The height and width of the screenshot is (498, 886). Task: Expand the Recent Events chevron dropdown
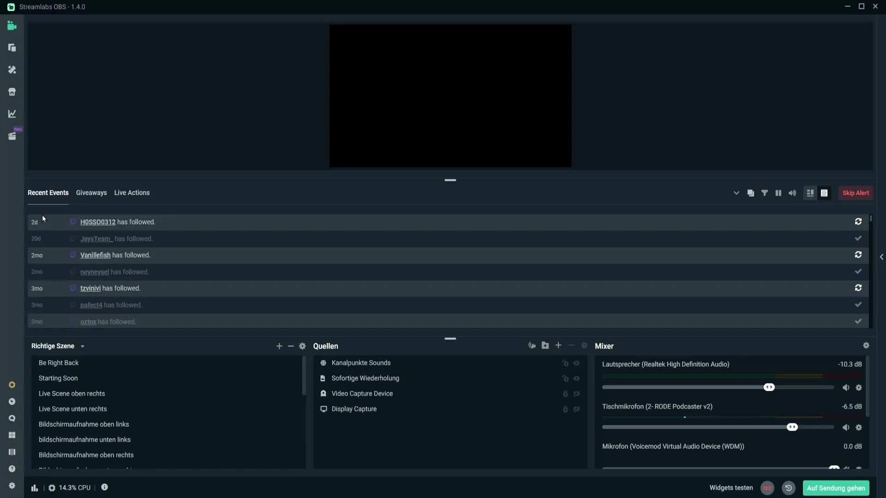(736, 193)
